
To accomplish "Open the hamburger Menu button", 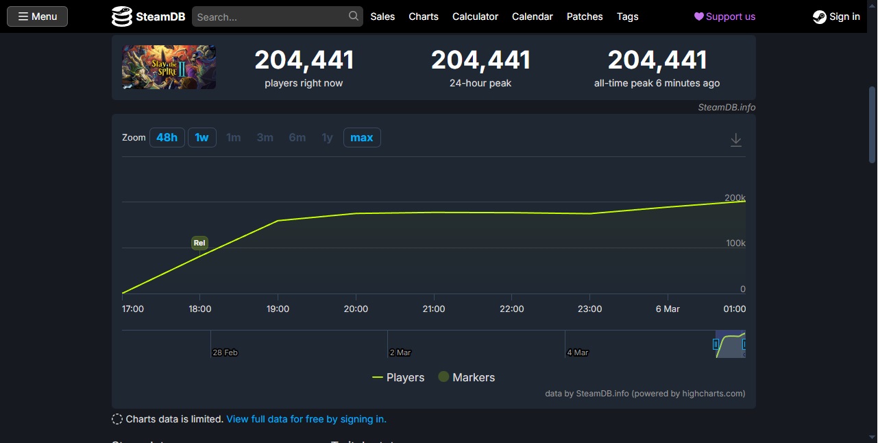I will pyautogui.click(x=37, y=16).
